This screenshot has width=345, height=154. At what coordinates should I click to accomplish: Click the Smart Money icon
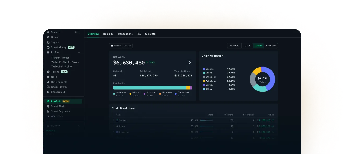pyautogui.click(x=48, y=47)
